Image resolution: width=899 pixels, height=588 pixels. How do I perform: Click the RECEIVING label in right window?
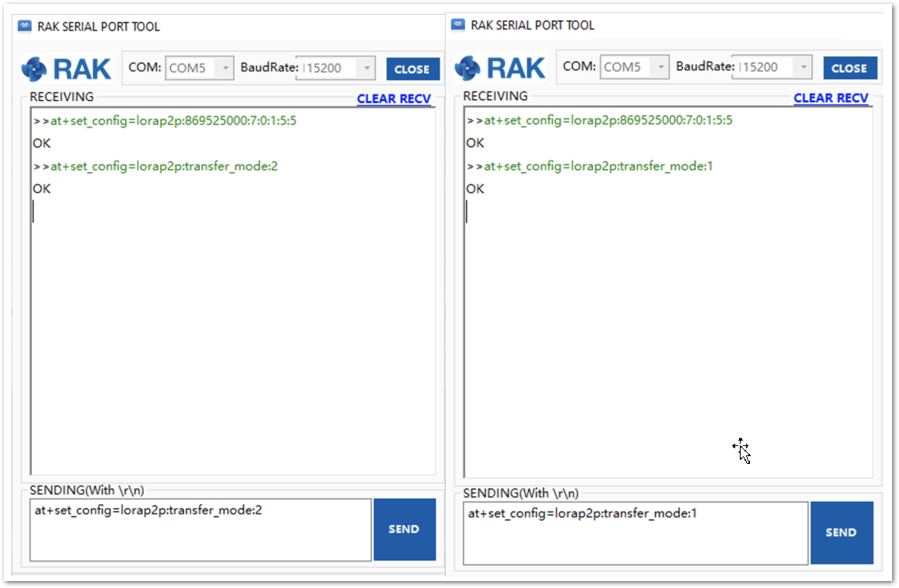coord(495,95)
